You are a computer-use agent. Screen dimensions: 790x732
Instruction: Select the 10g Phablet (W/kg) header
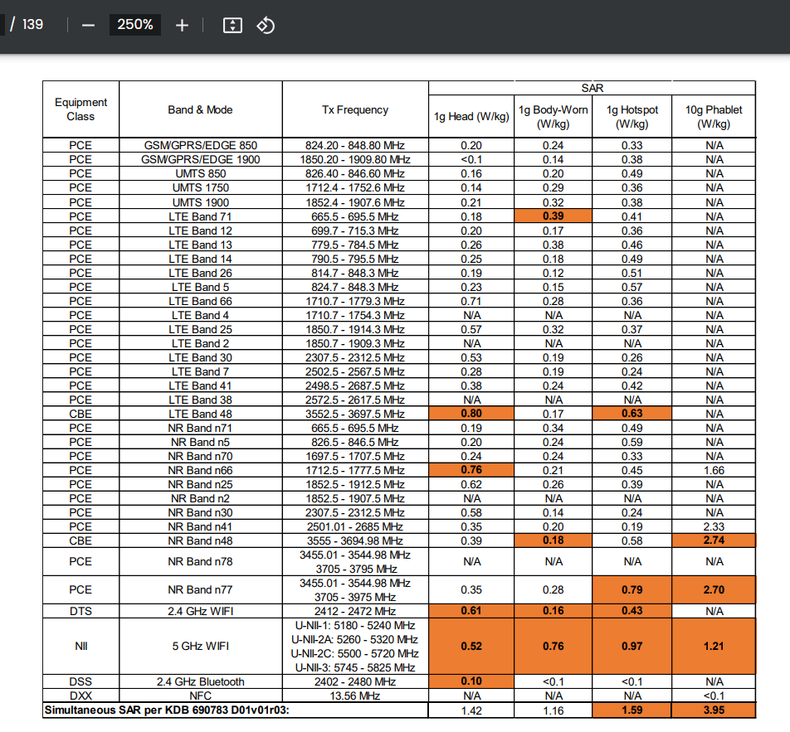(714, 116)
